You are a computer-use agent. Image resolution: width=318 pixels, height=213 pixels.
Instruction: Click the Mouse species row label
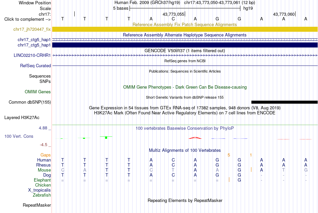click(x=44, y=170)
